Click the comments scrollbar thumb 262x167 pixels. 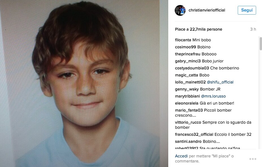point(261,44)
